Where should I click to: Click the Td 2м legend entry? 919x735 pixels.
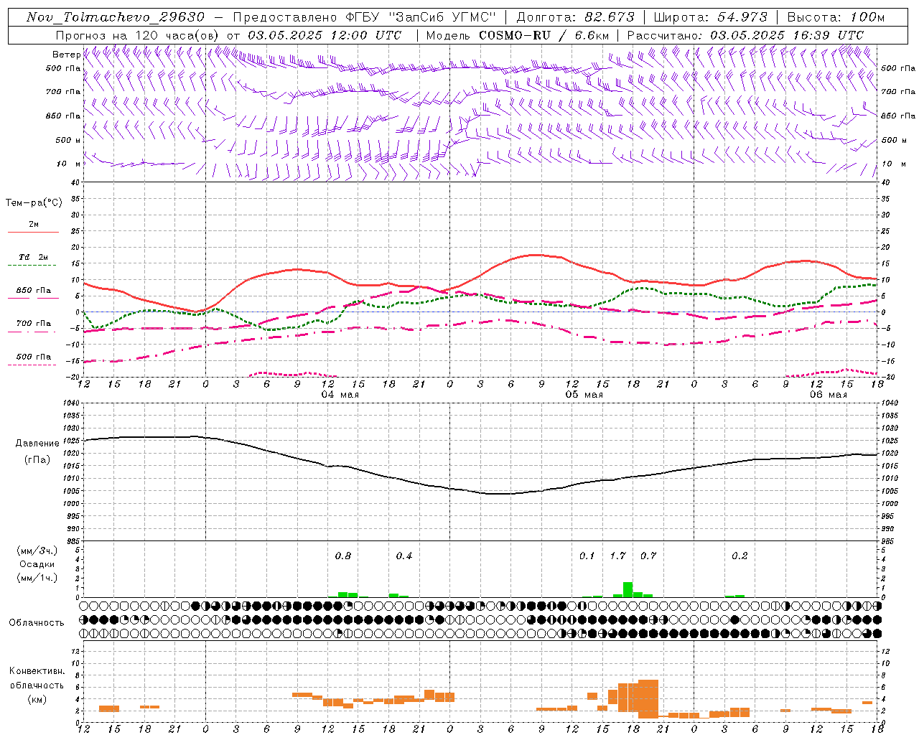(33, 257)
